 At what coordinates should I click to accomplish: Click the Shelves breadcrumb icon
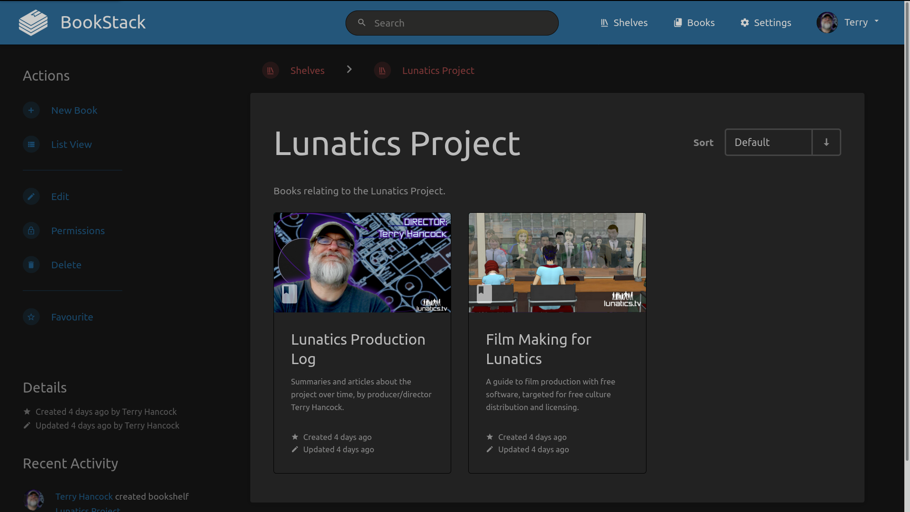271,71
